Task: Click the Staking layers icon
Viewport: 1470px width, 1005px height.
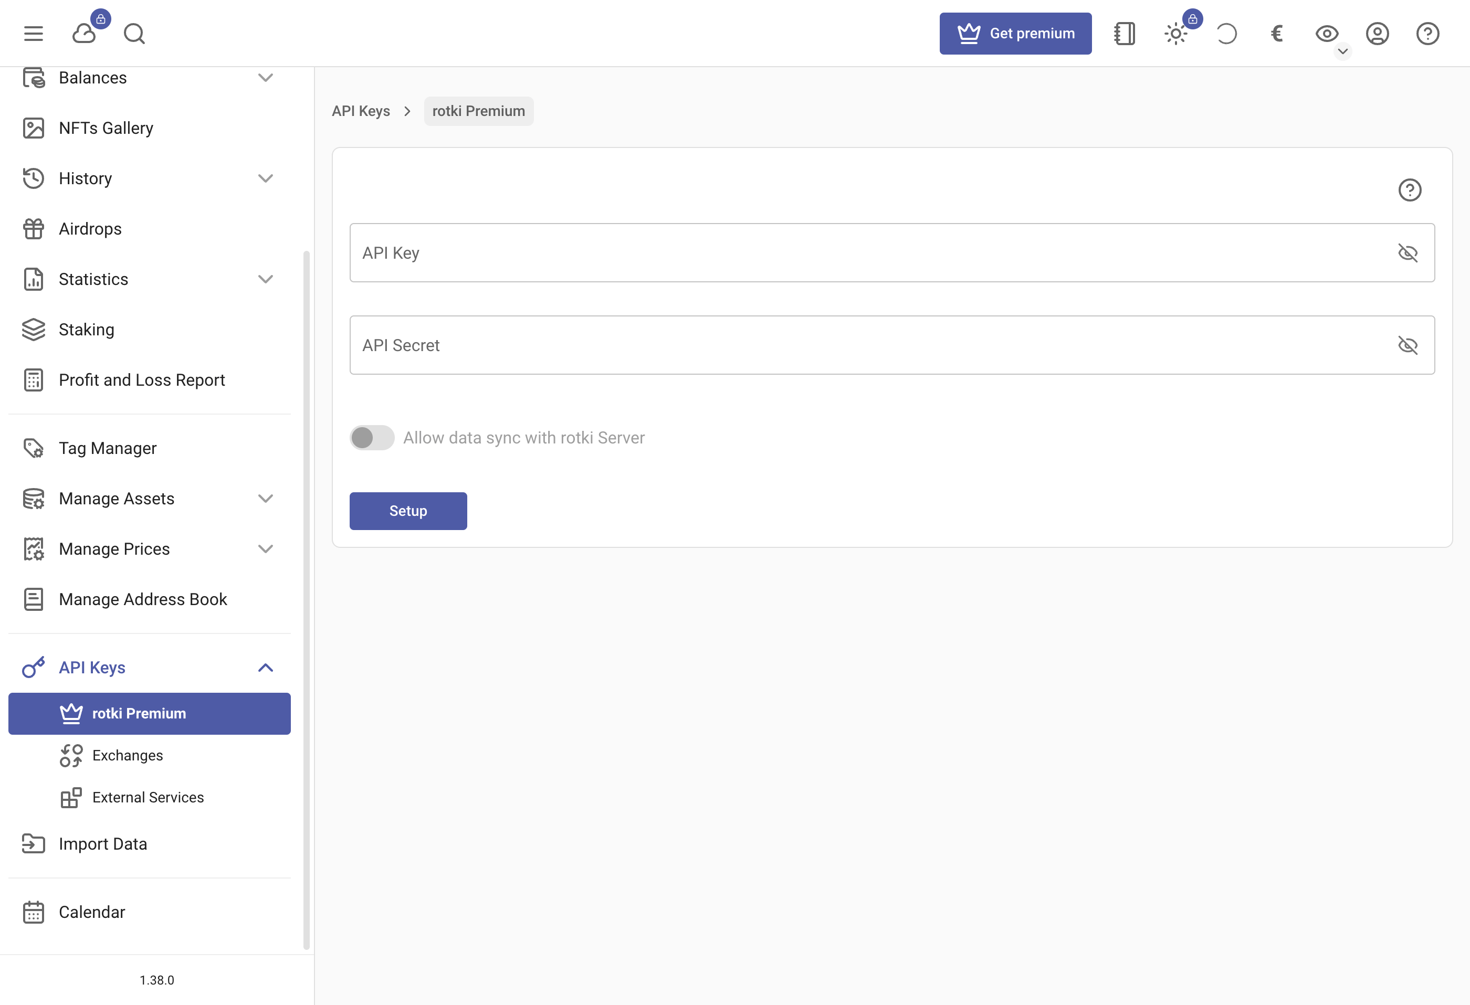Action: coord(34,330)
